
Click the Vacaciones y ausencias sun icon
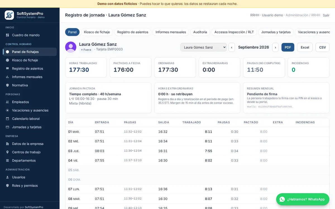7,110
